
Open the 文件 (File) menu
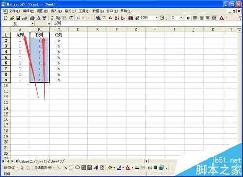[x=14, y=11]
